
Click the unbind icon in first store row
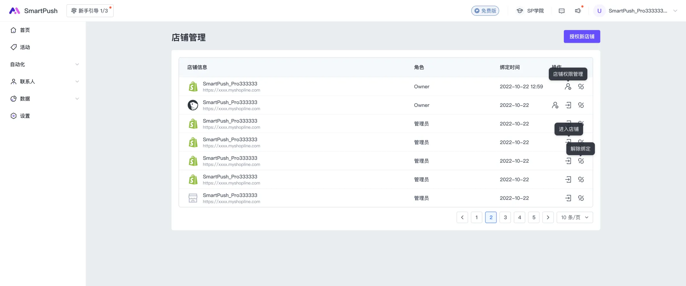pyautogui.click(x=581, y=87)
